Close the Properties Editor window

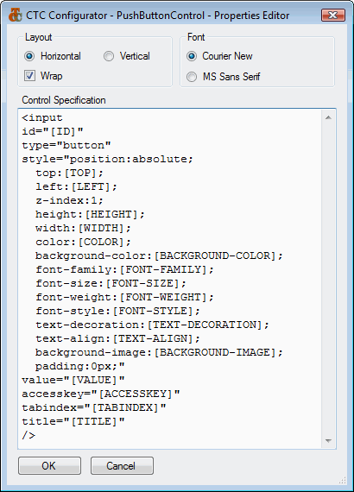(333, 15)
